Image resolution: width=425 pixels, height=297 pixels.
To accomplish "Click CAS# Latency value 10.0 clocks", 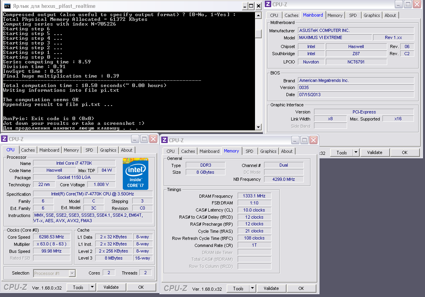I will pos(254,210).
